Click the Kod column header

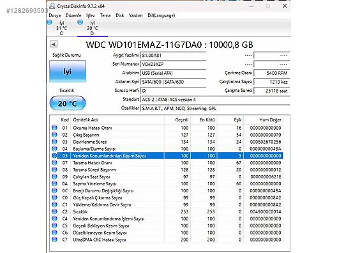pos(64,120)
